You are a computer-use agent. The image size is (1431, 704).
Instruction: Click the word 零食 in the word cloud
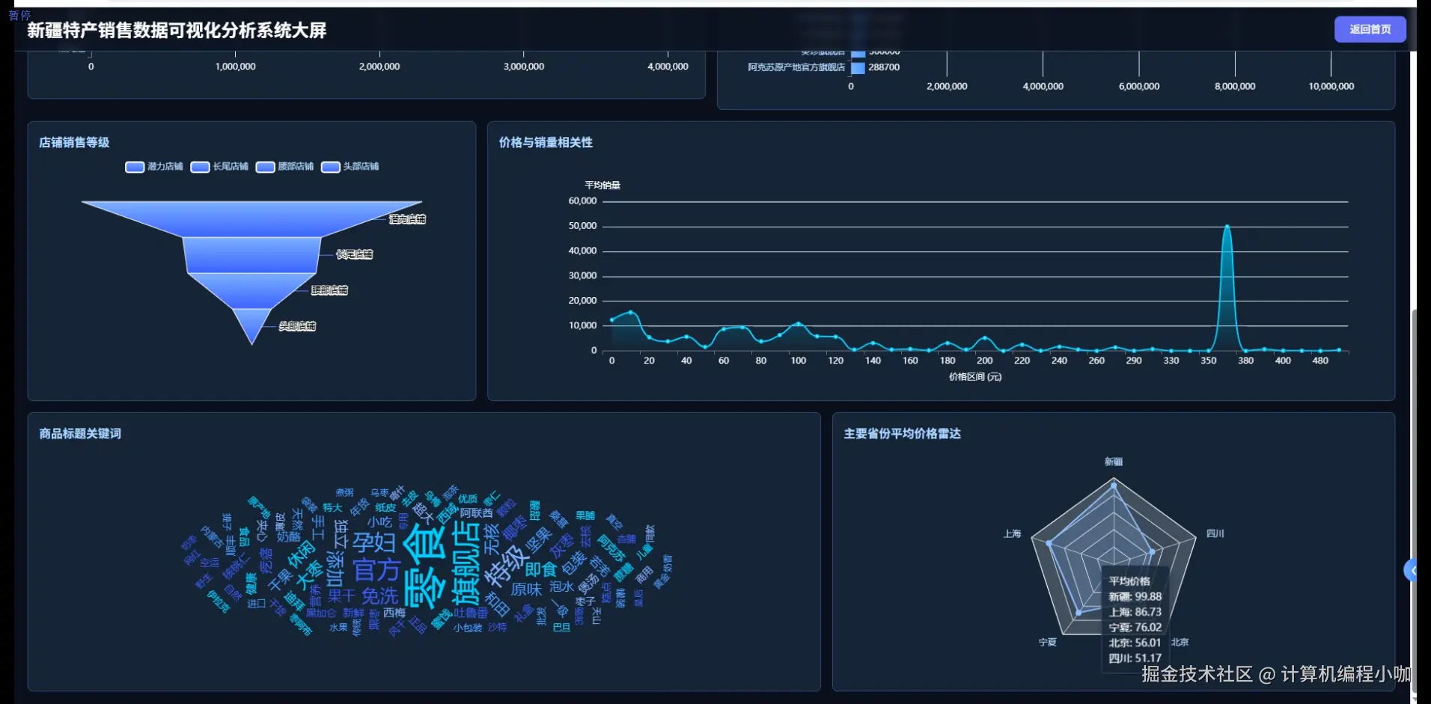pos(424,566)
